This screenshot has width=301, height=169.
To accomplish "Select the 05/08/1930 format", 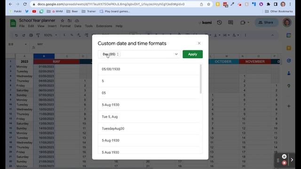I will pos(149,69).
